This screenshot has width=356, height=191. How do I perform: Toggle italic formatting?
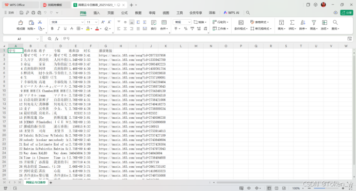[59, 28]
